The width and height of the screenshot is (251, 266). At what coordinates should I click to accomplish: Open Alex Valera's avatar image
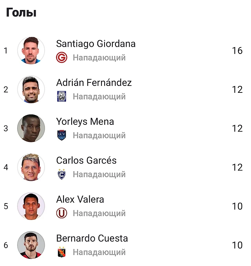31,206
